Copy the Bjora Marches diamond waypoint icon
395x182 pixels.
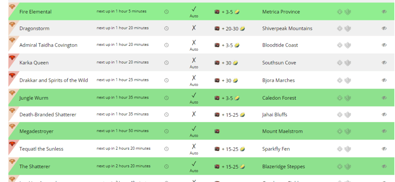point(339,80)
